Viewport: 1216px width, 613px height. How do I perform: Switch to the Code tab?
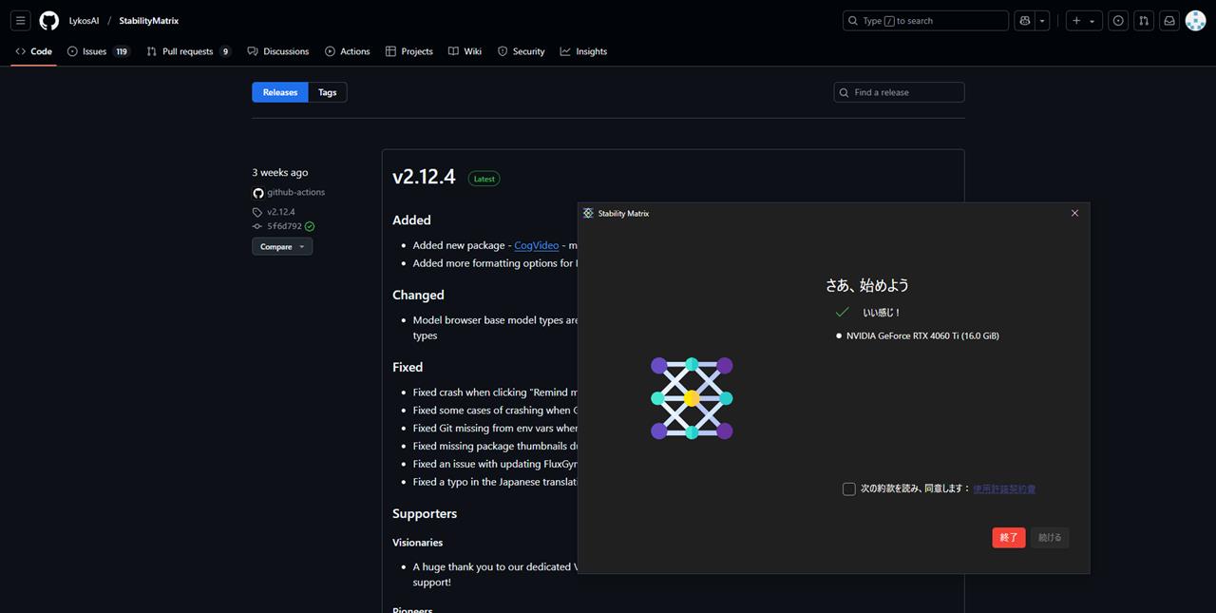pyautogui.click(x=33, y=51)
